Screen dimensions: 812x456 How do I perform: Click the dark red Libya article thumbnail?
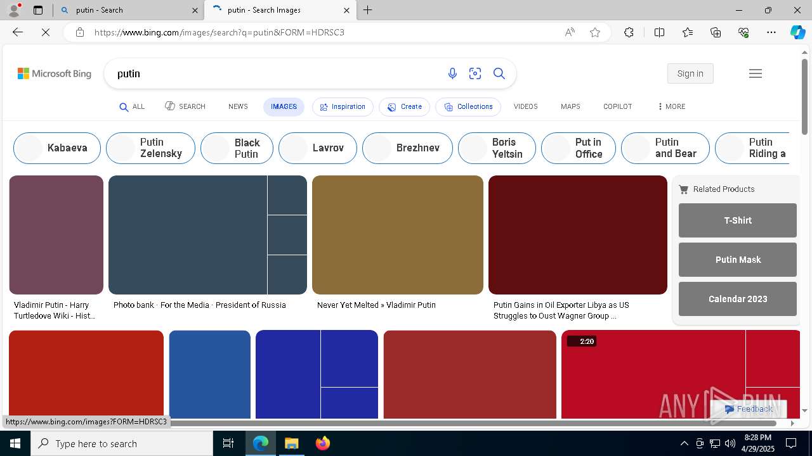[x=578, y=235]
